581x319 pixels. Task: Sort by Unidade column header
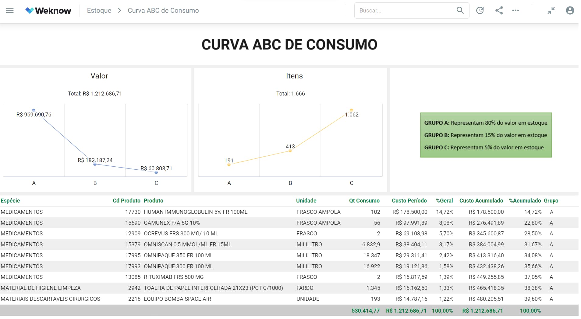(306, 201)
